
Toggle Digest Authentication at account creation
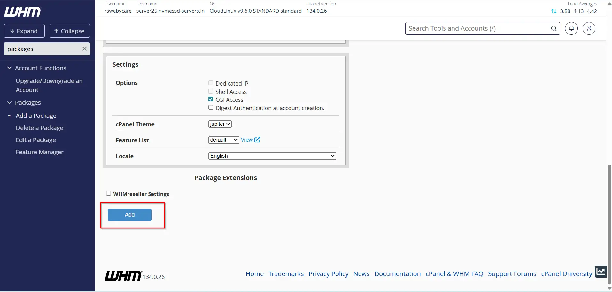(211, 108)
